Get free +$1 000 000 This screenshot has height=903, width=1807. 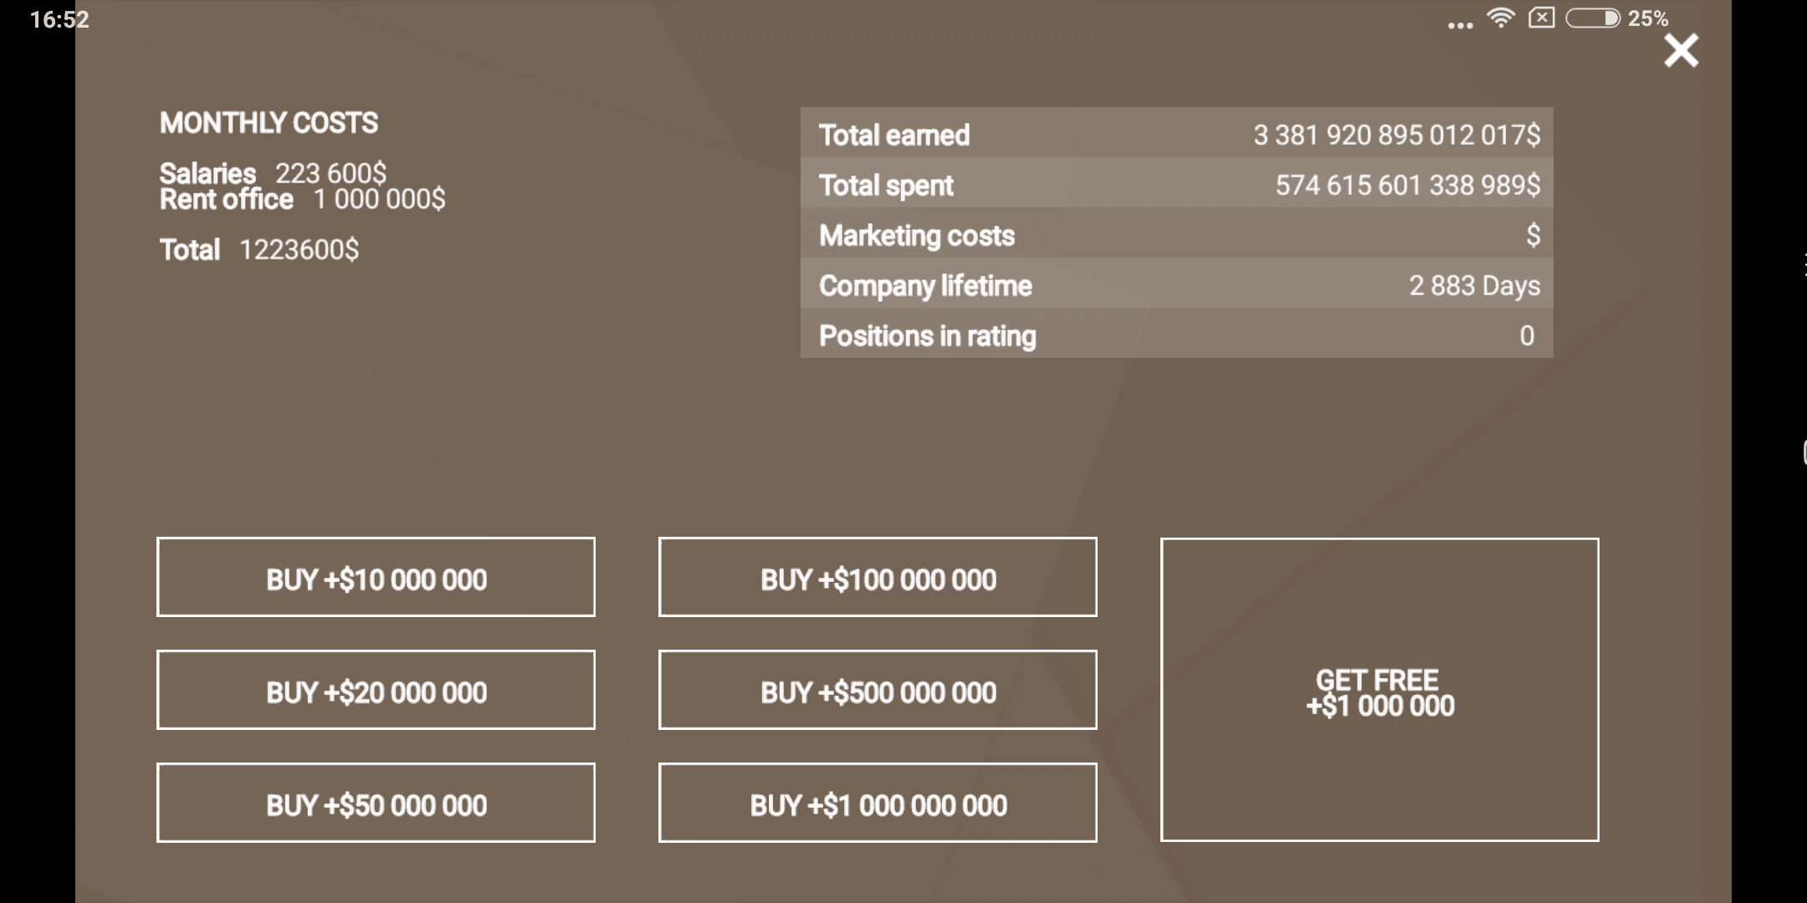pos(1380,690)
